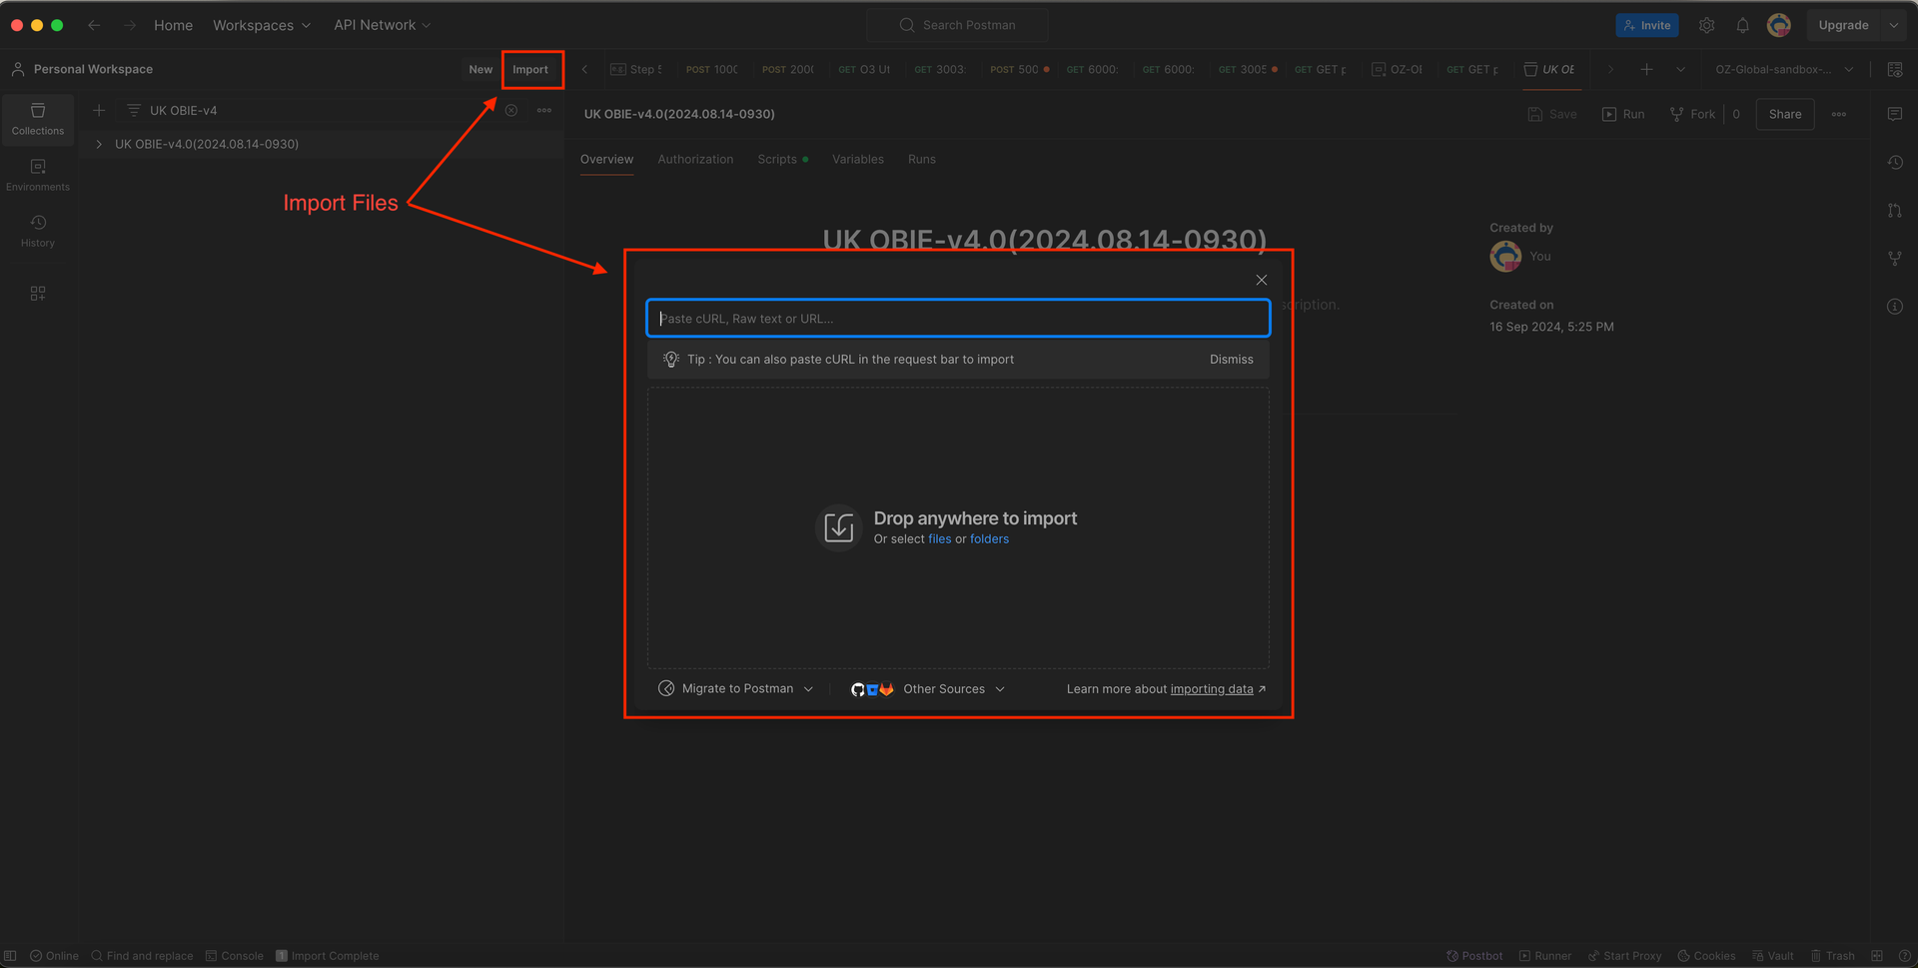Image resolution: width=1918 pixels, height=968 pixels.
Task: Open the Workspaces dropdown
Action: tap(262, 25)
